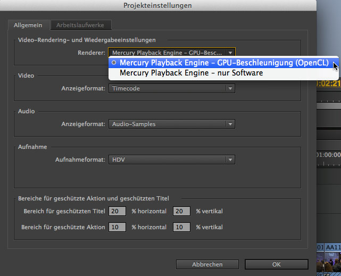The image size is (341, 276).
Task: Choose GPU-Beschleunigung (OpenCL) renderer option
Action: 223,63
